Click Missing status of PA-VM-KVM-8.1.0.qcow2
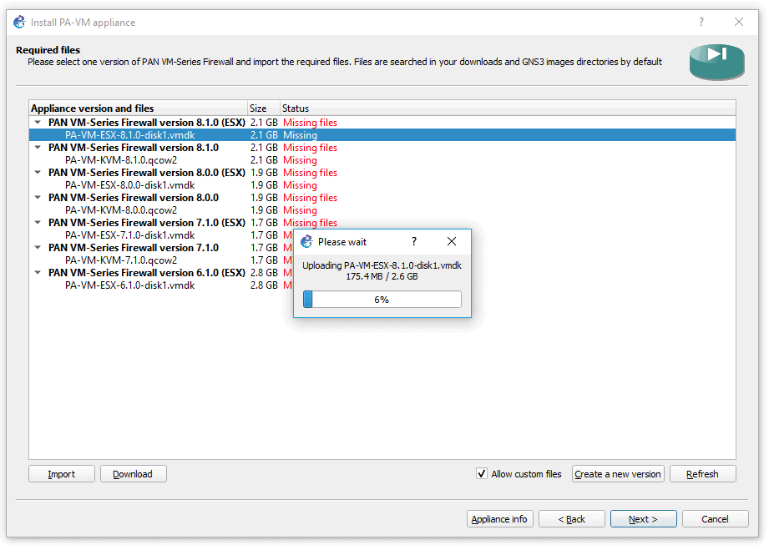 click(300, 159)
